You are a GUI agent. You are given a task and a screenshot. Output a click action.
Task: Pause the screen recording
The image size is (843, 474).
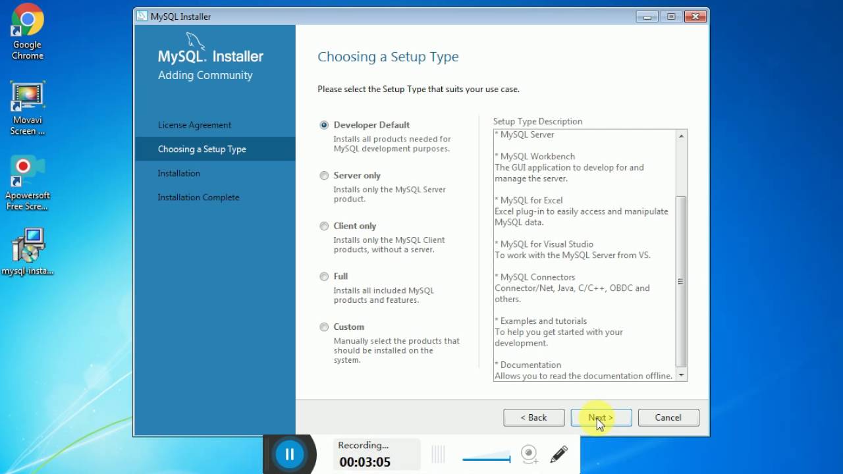click(289, 454)
